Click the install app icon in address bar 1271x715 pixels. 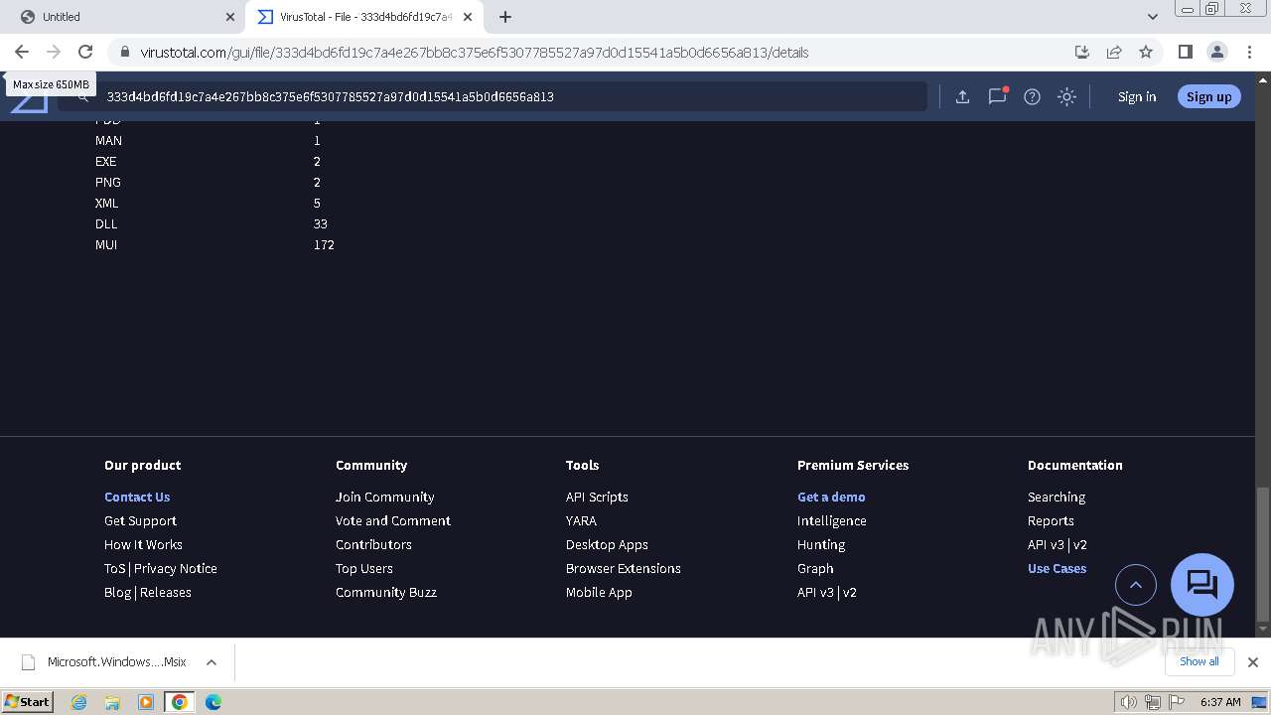[1082, 52]
